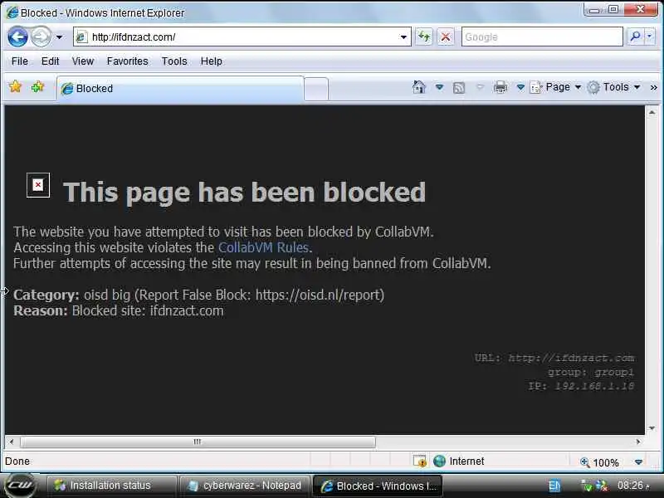
Task: Expand the Home button dropdown arrow
Action: click(x=440, y=87)
